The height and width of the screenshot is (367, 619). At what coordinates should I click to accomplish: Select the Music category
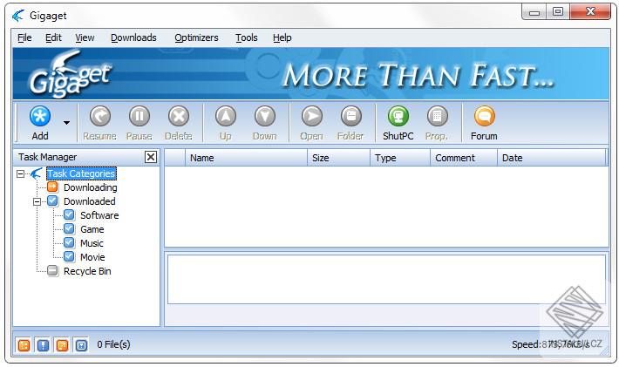92,243
